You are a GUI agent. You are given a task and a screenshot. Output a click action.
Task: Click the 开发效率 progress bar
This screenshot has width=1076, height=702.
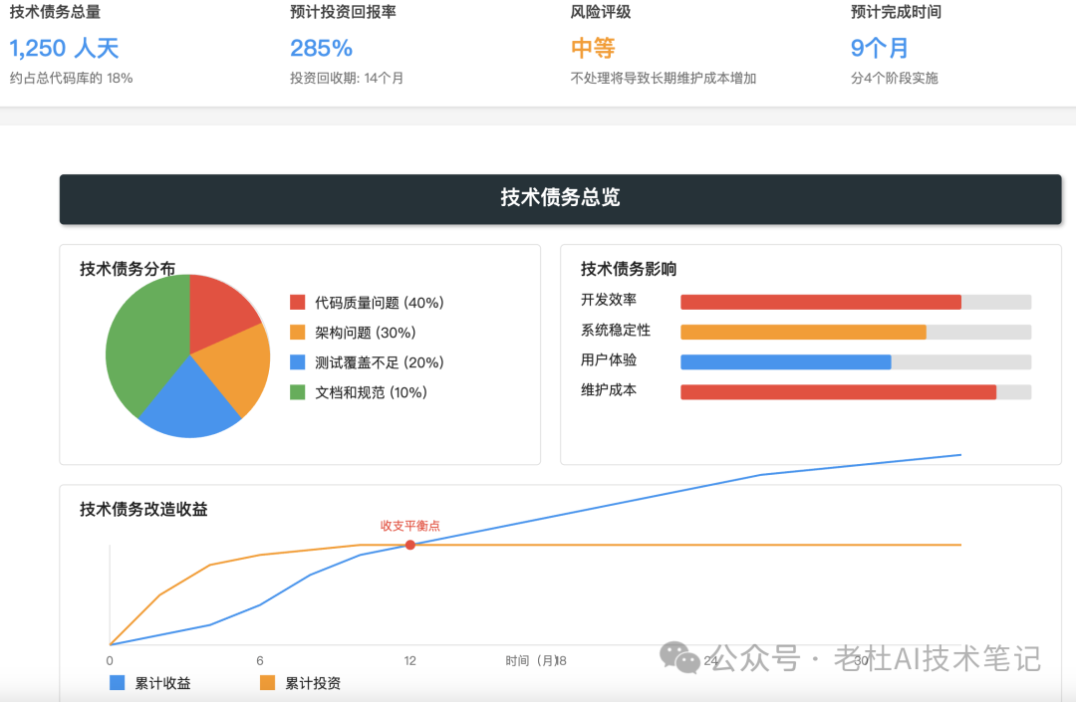click(x=856, y=303)
